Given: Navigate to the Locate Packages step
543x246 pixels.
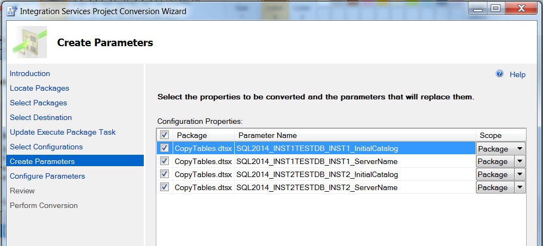Looking at the screenshot, I should pyautogui.click(x=39, y=88).
